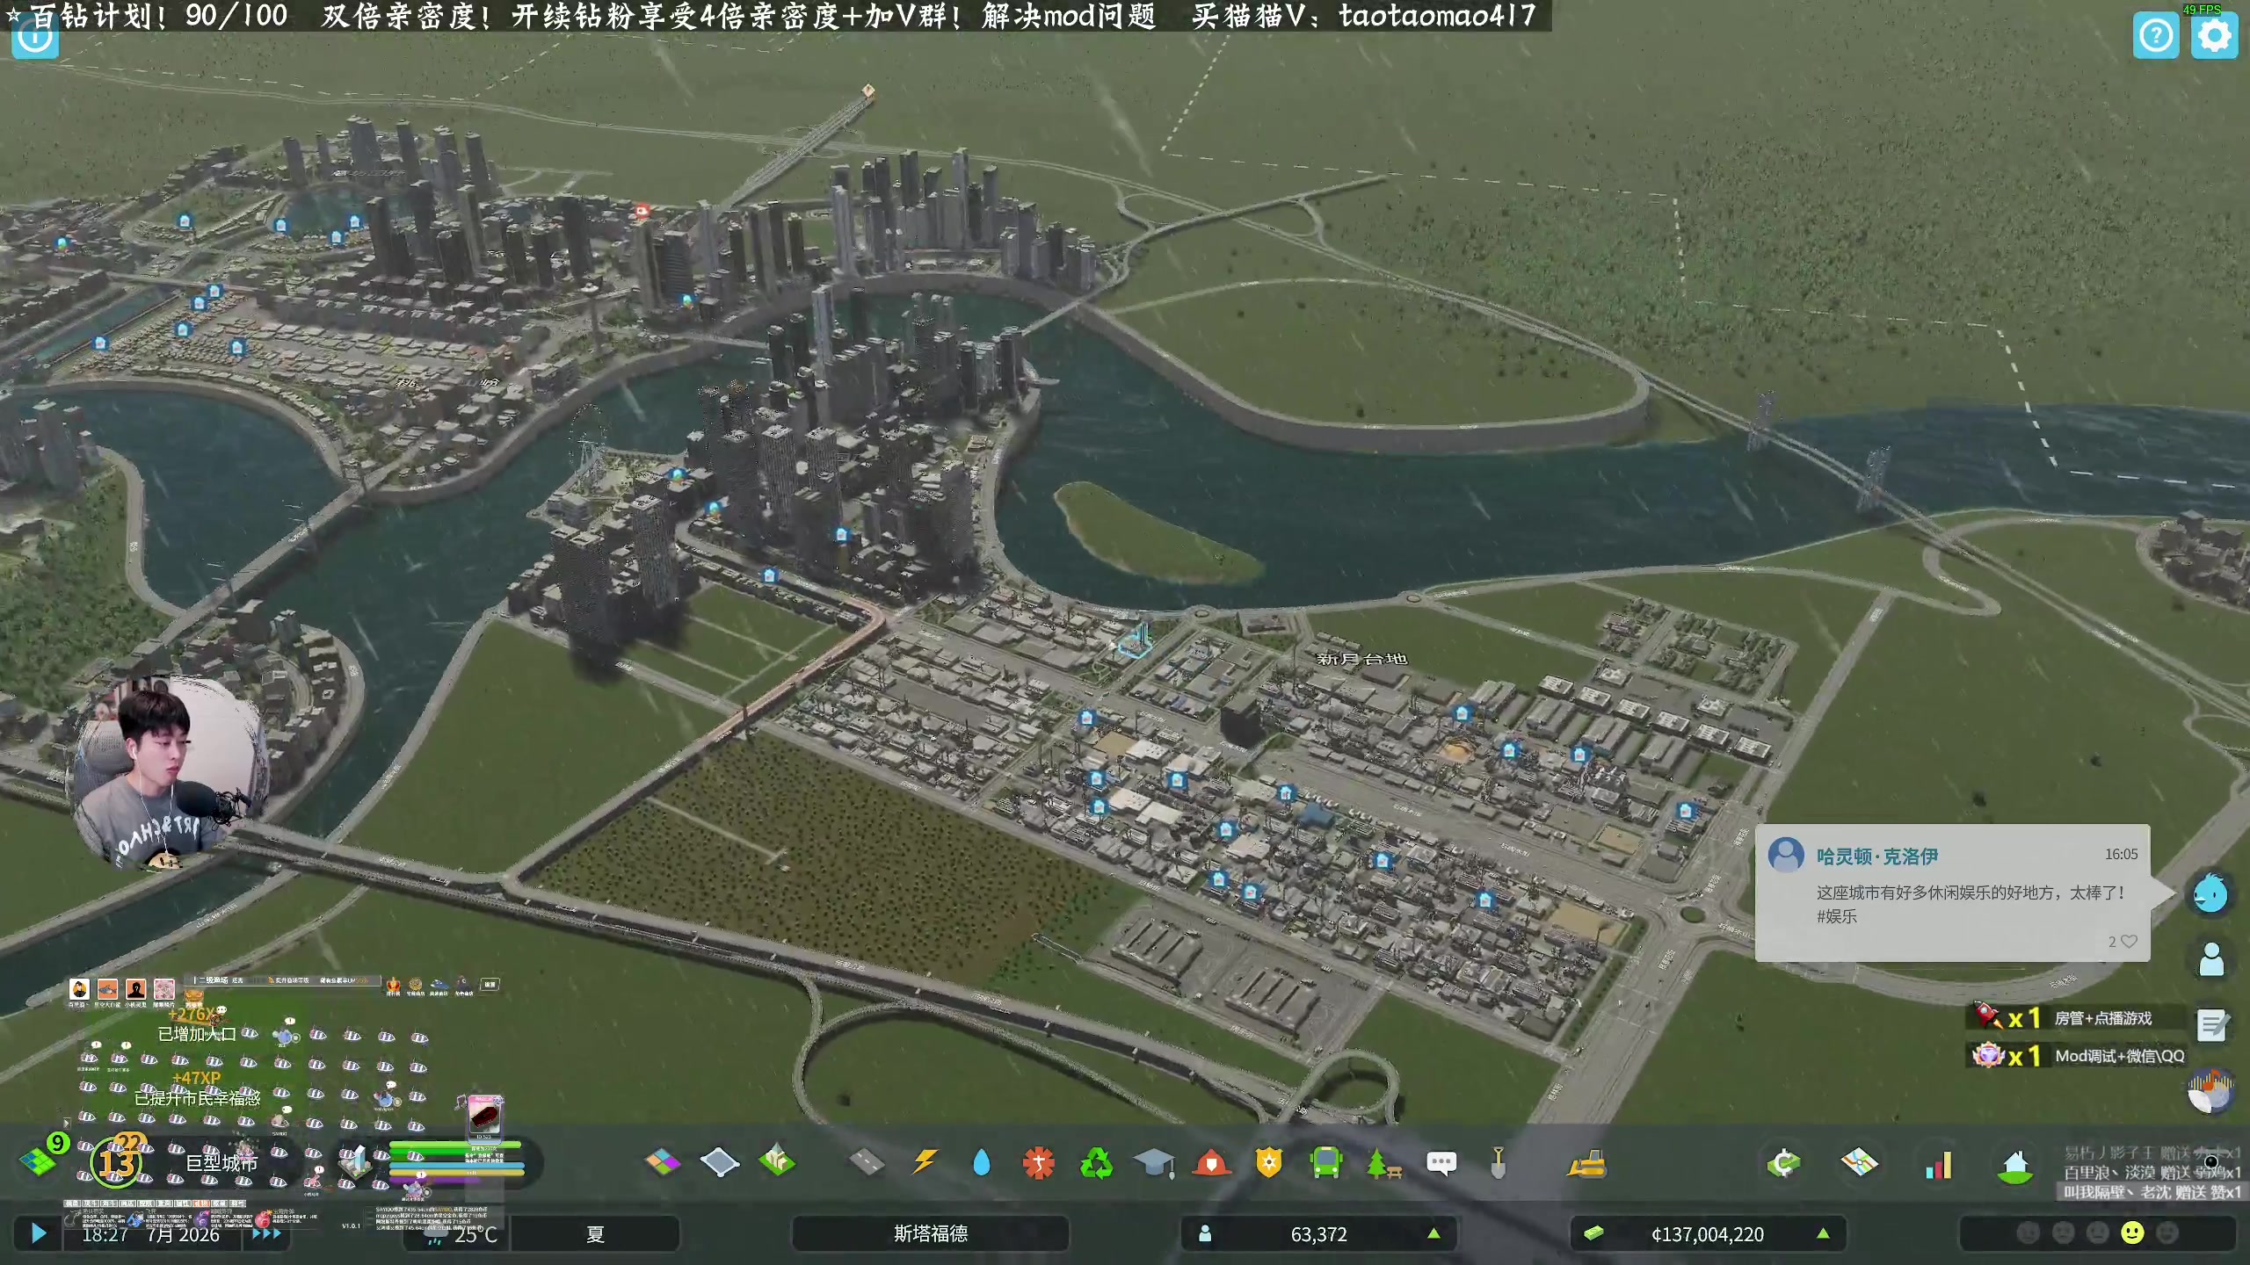Open the Milestone progress level 13 badge
Screen dimensions: 2250x1265
click(117, 1161)
